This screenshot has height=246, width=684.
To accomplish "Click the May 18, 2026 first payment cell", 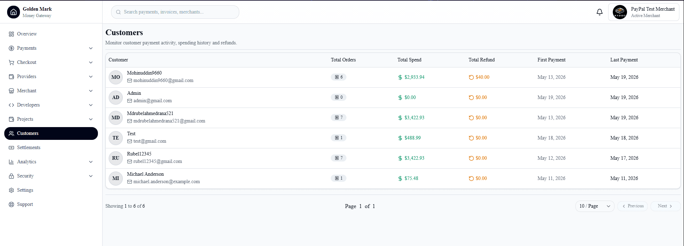I will coord(552,138).
